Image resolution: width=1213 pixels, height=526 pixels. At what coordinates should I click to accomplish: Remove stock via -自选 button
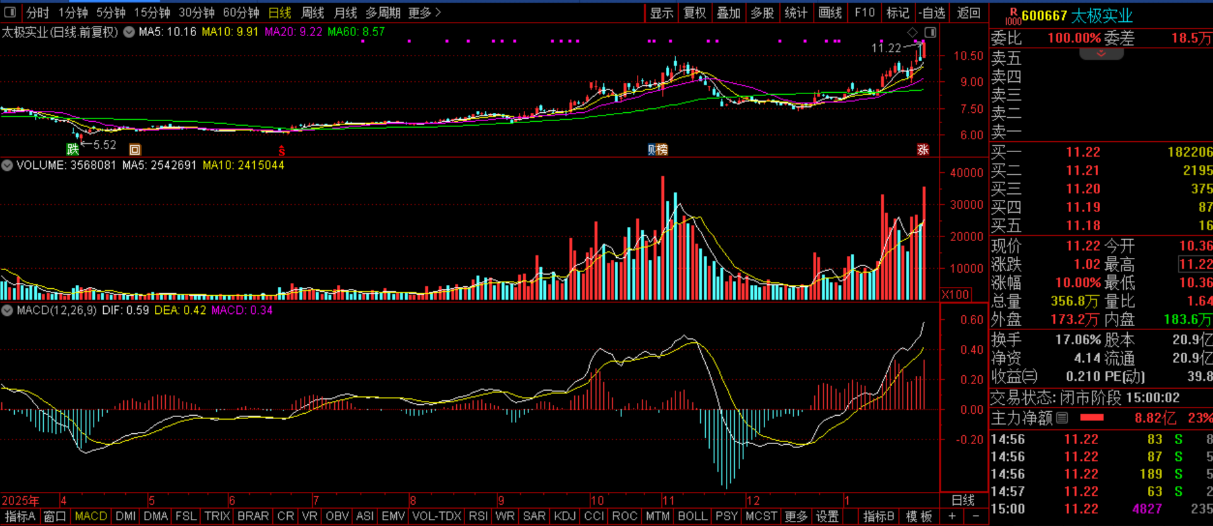click(x=932, y=12)
